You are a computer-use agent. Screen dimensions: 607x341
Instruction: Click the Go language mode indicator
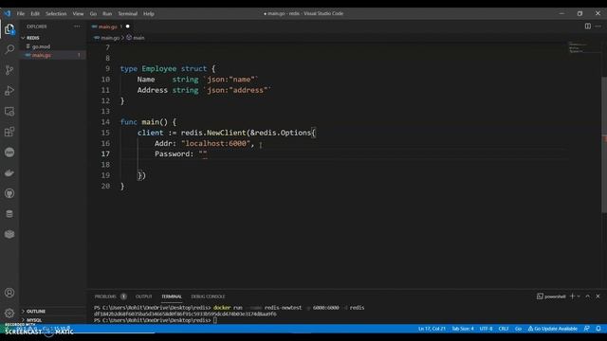518,329
